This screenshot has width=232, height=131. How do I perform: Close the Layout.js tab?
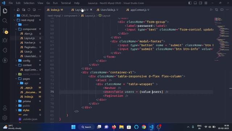(x=91, y=10)
